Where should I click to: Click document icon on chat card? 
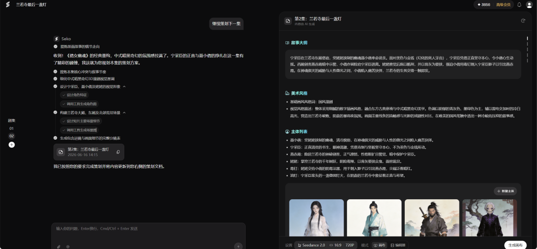click(x=61, y=152)
